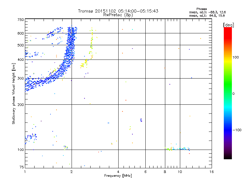
Task: Click the black bottom of the phase colorbar
Action: (x=228, y=157)
